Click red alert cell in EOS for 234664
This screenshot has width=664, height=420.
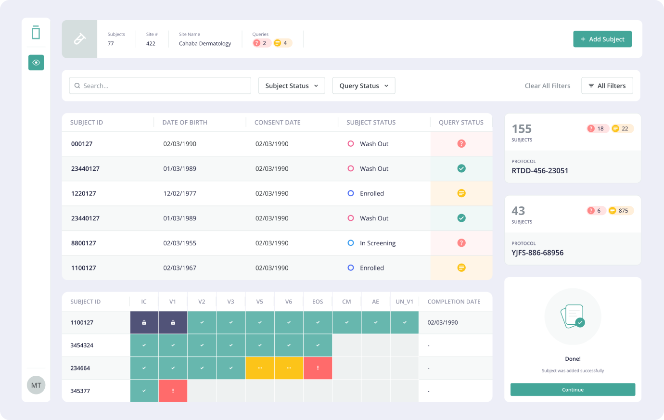318,368
